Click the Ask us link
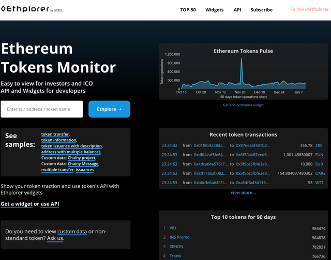Image resolution: width=331 pixels, height=260 pixels. click(x=55, y=238)
